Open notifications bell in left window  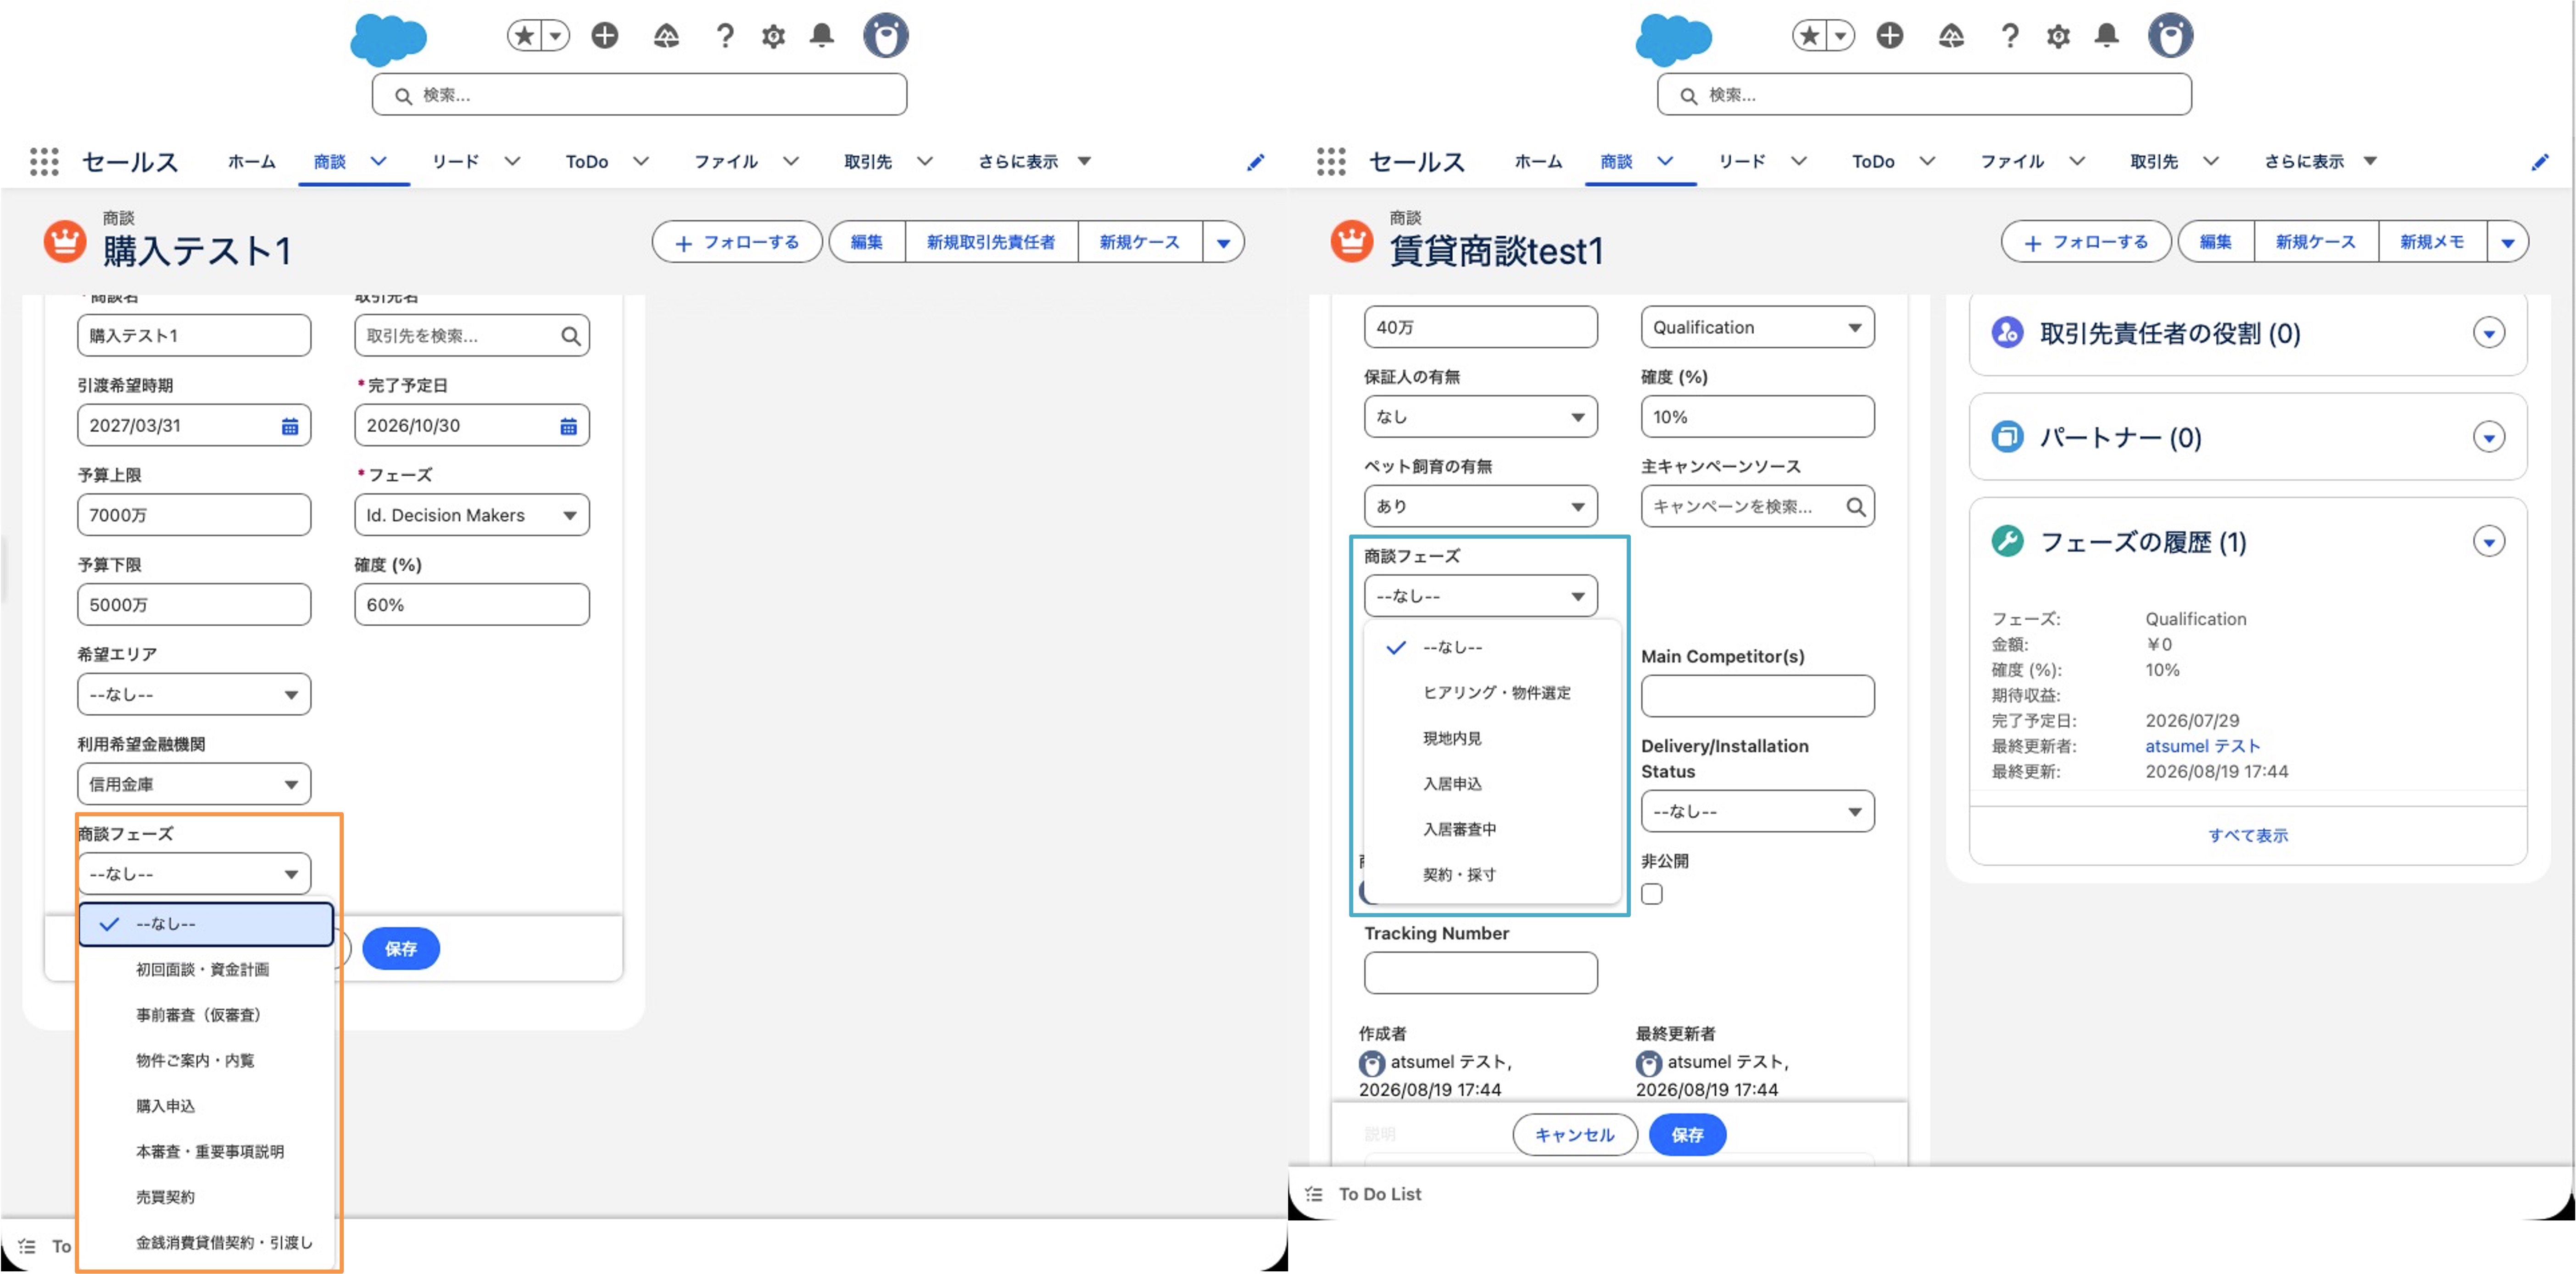[821, 36]
